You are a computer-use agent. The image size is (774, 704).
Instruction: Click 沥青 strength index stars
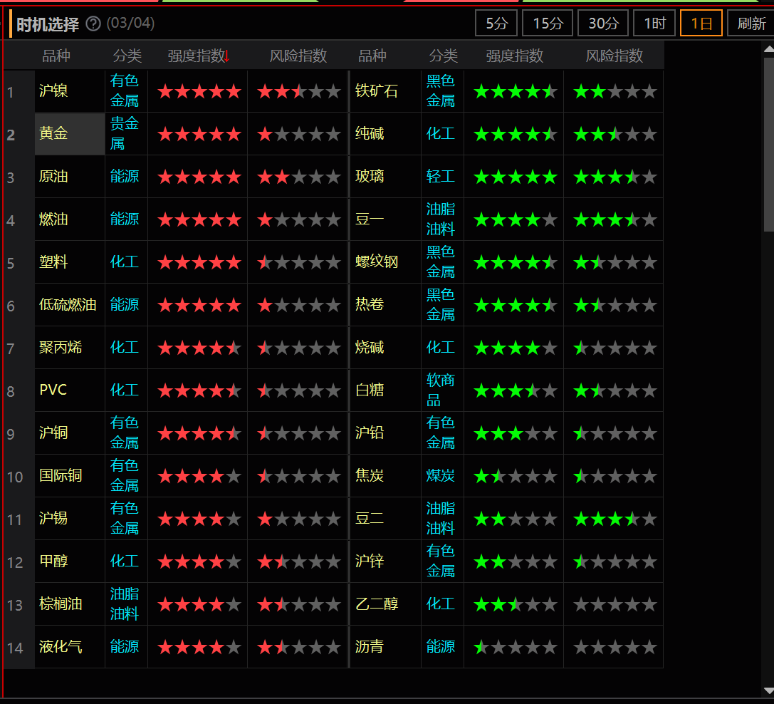coord(516,647)
